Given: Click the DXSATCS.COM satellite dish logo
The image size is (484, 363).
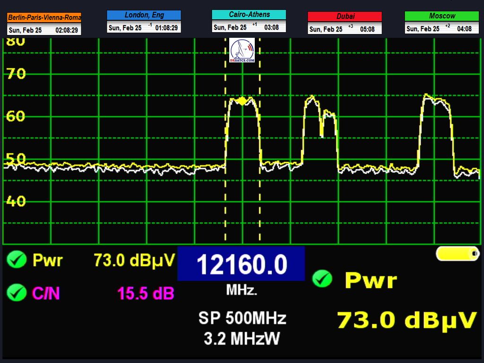Looking at the screenshot, I should tap(242, 51).
